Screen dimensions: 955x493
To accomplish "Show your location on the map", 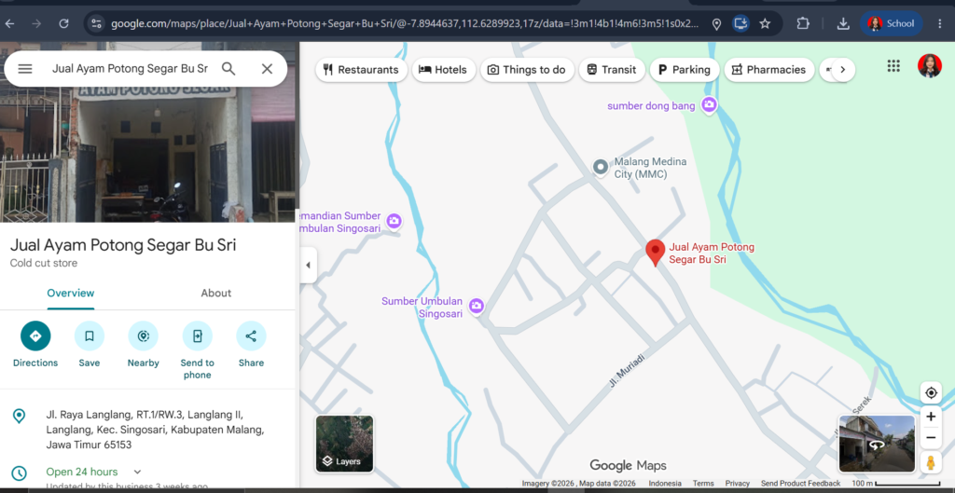I will point(931,393).
